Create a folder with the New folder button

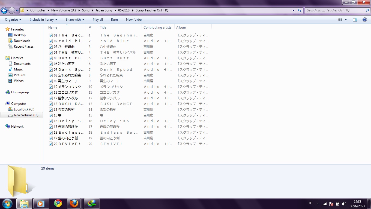click(134, 20)
